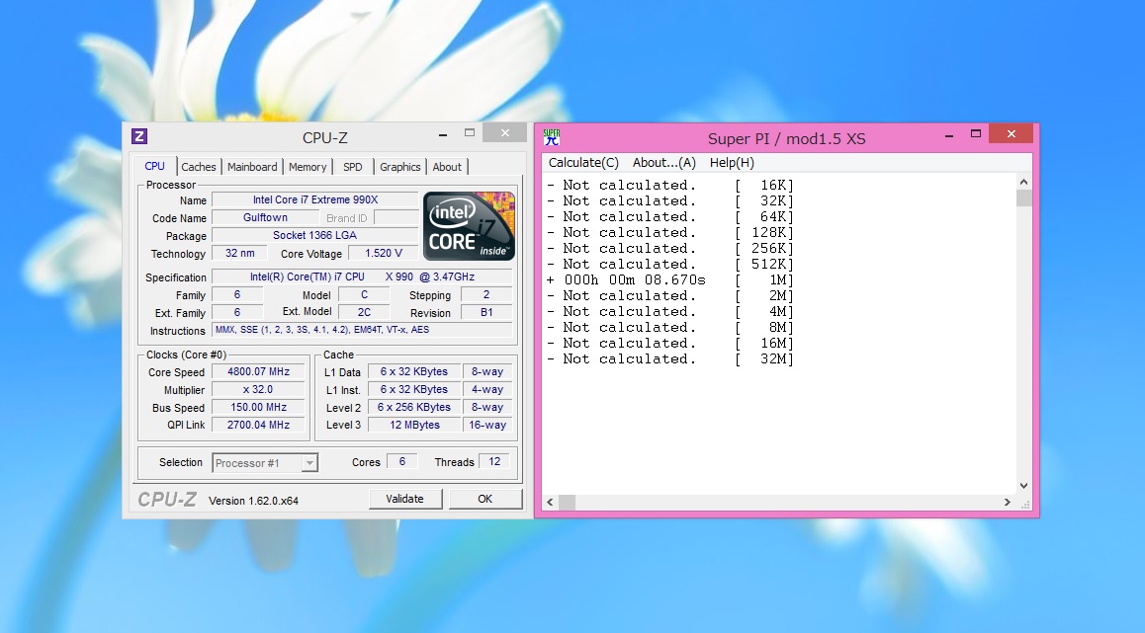Minimize the Super PI window
1145x633 pixels.
point(948,135)
